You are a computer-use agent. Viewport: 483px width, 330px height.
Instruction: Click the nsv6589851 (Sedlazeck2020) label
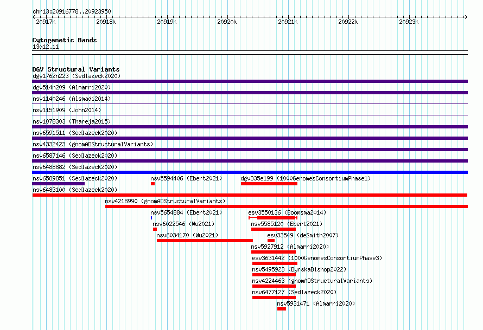pyautogui.click(x=75, y=178)
